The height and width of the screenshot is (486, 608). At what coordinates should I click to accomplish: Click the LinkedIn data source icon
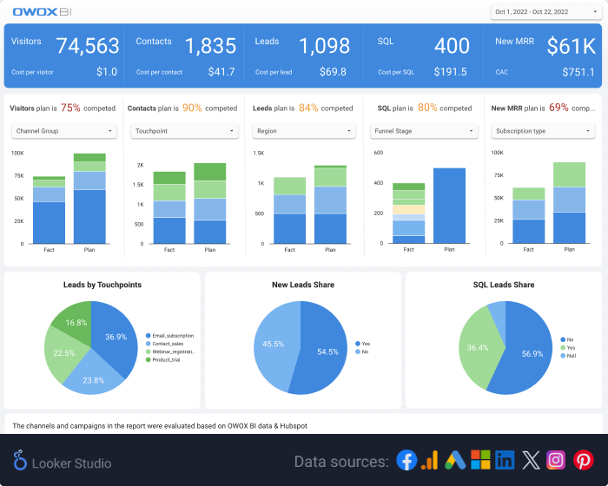(505, 460)
